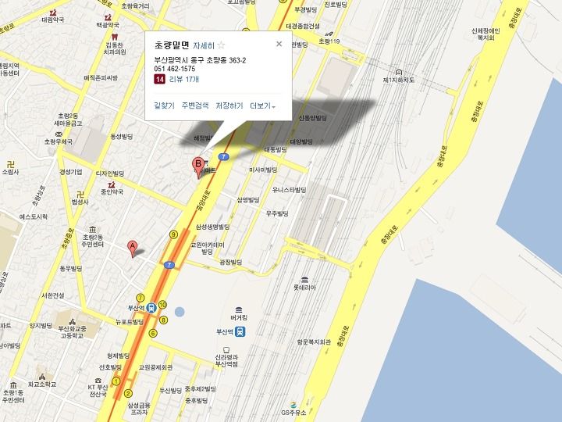
Task: Open the 자세히 details link
Action: pos(204,45)
